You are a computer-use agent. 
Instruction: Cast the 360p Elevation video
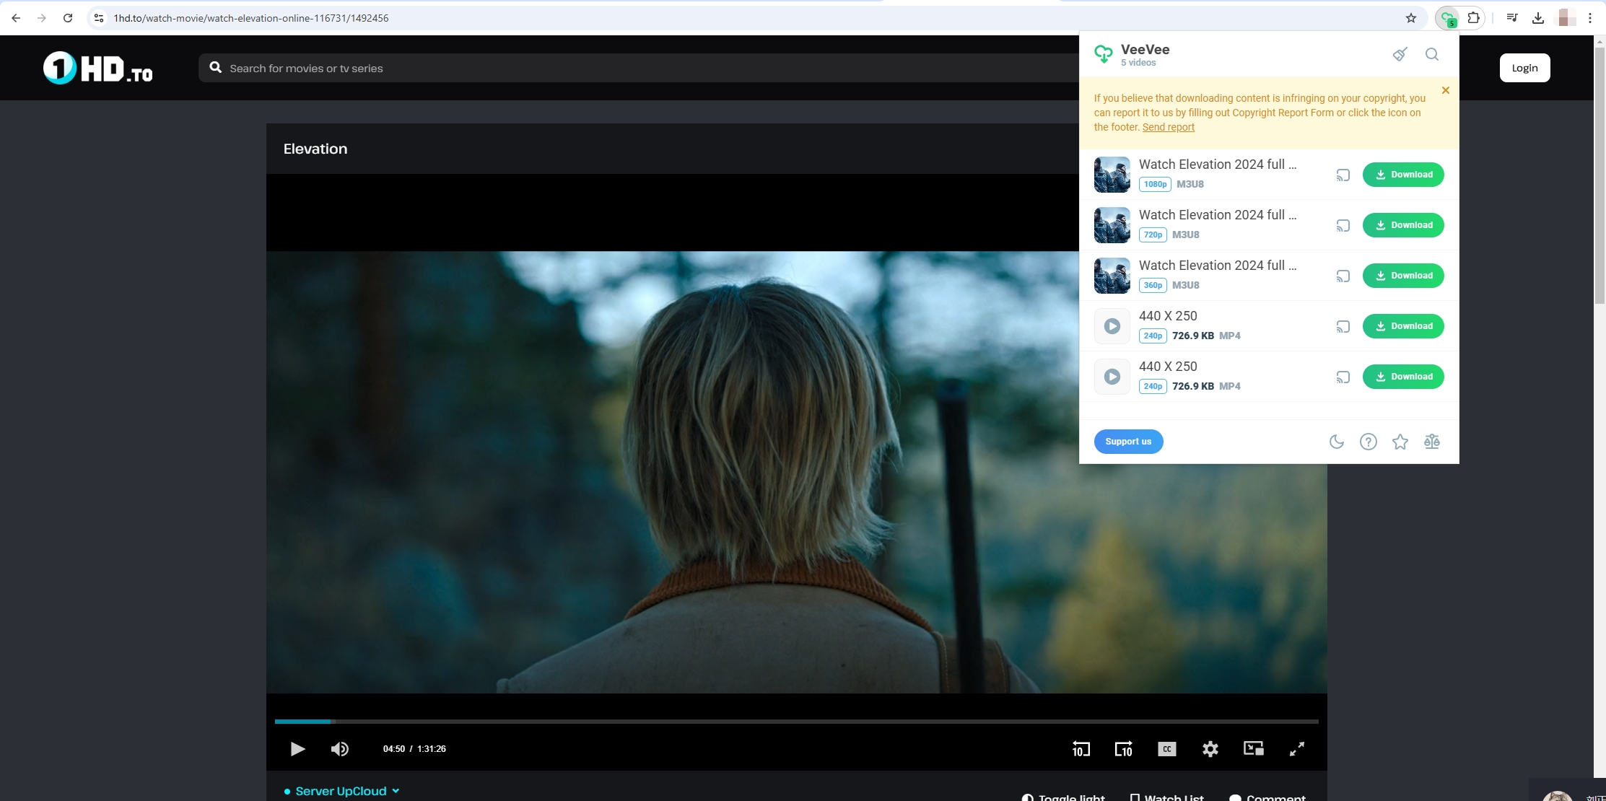pos(1343,276)
